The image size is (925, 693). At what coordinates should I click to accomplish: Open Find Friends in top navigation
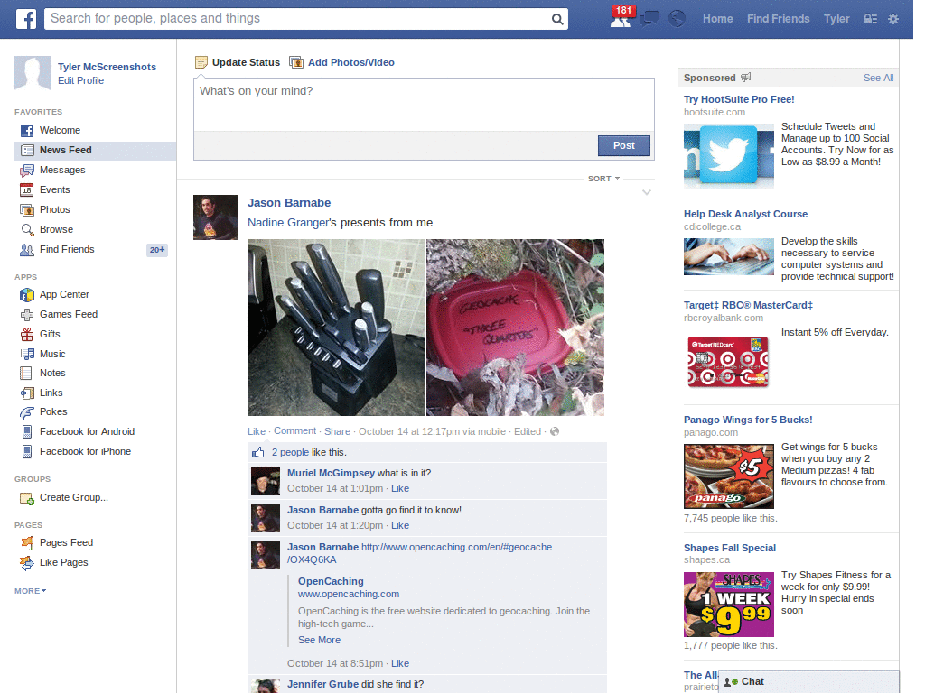(x=778, y=19)
